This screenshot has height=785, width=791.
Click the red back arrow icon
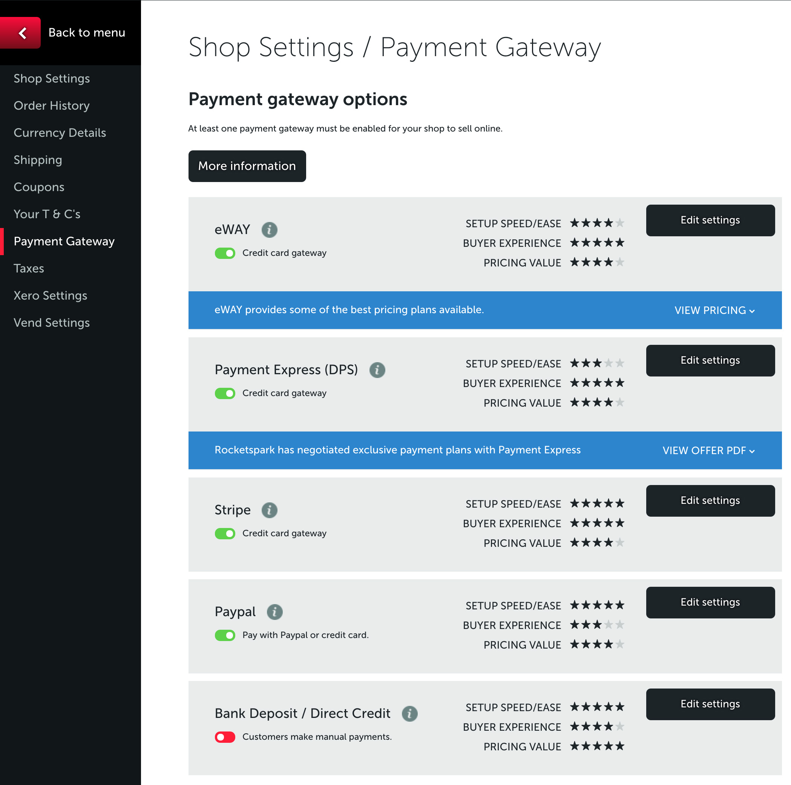pyautogui.click(x=20, y=33)
